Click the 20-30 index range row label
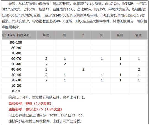 pos(16,80)
